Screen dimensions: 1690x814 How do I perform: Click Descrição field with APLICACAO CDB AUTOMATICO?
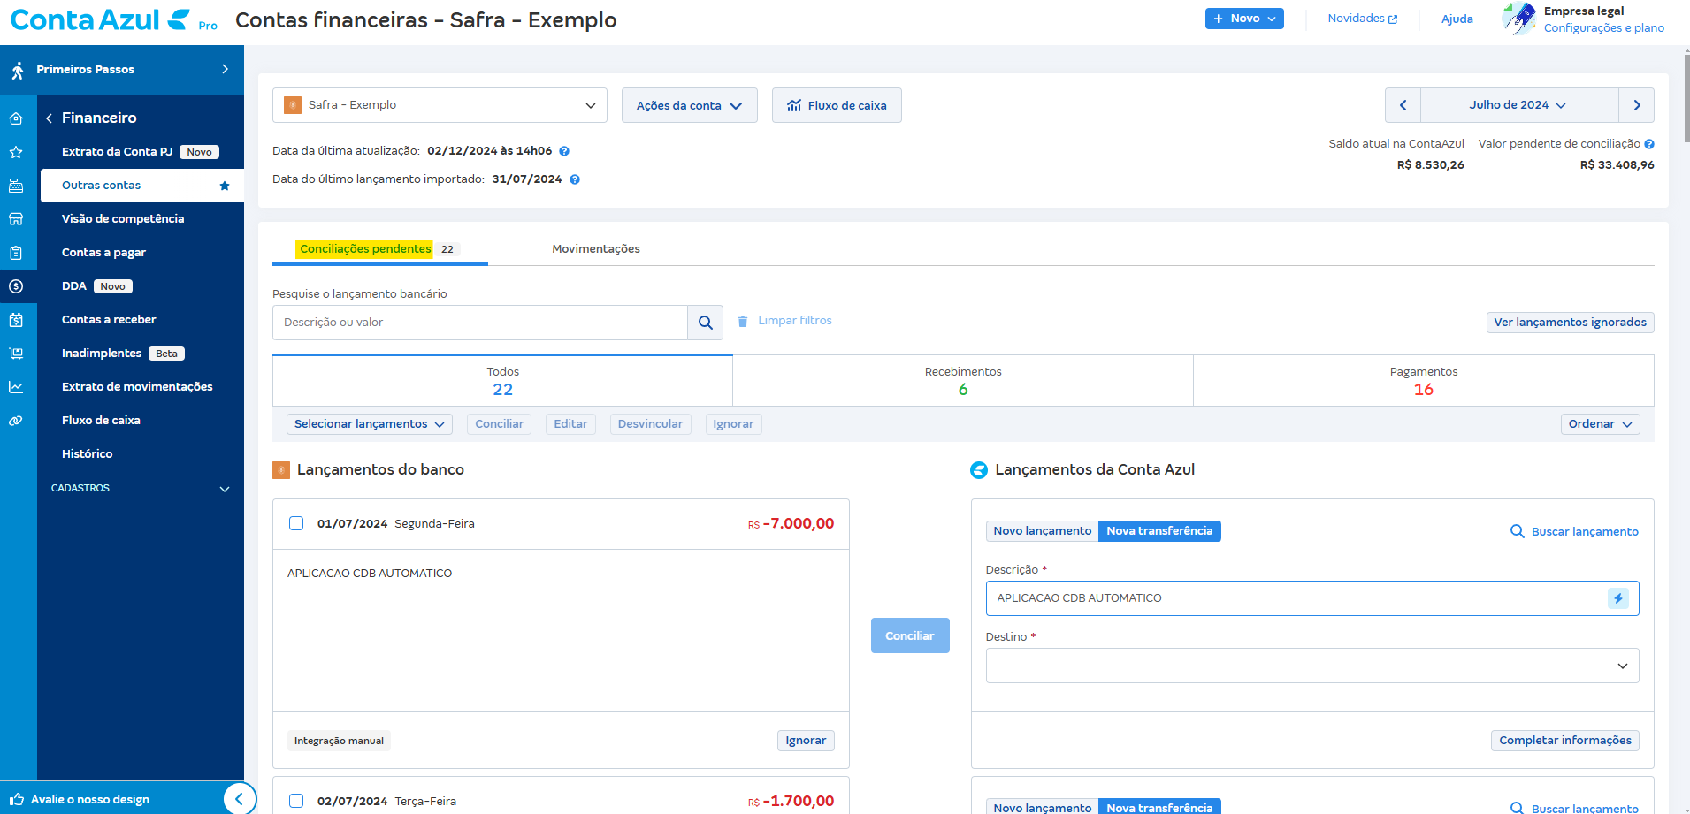point(1312,598)
